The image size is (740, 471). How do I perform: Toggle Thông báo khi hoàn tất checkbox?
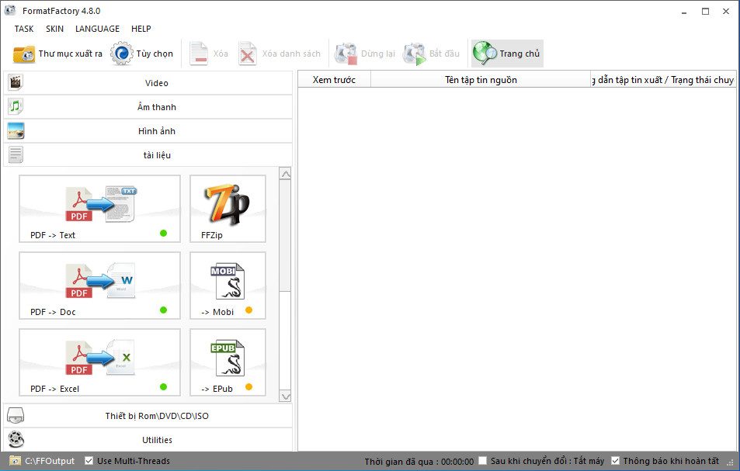(x=615, y=461)
